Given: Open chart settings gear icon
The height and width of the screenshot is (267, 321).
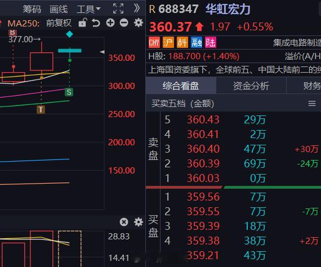Looking at the screenshot, I should 139,23.
